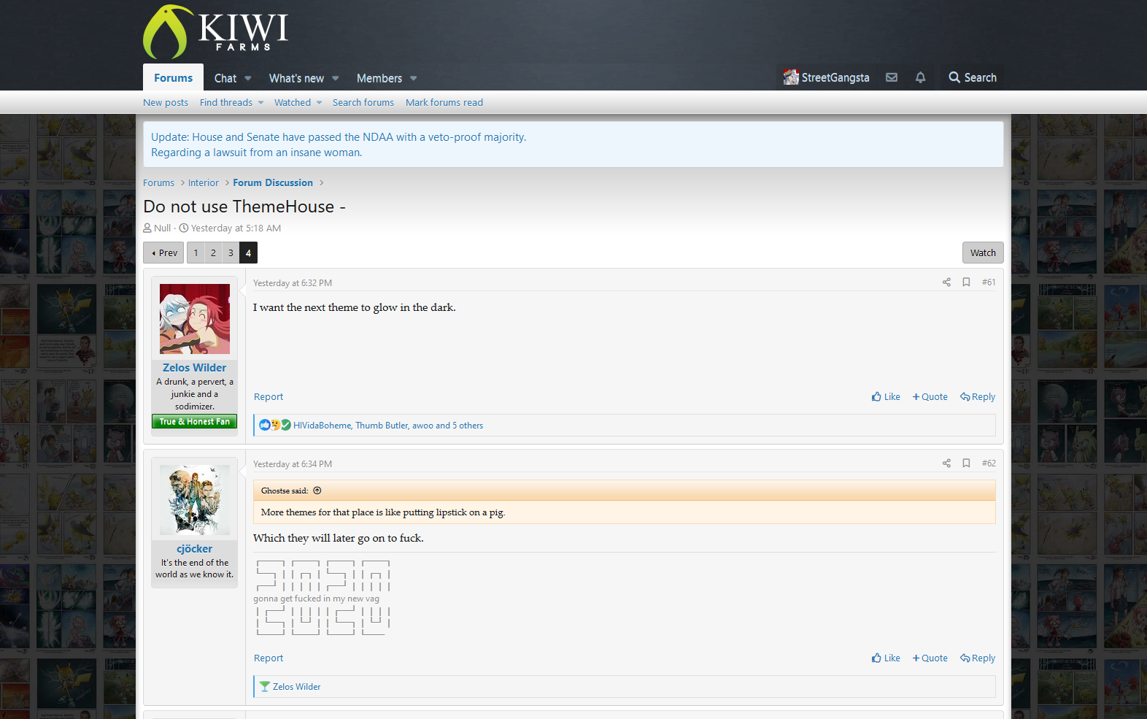
Task: Expand the Members dropdown arrow
Action: 414,78
